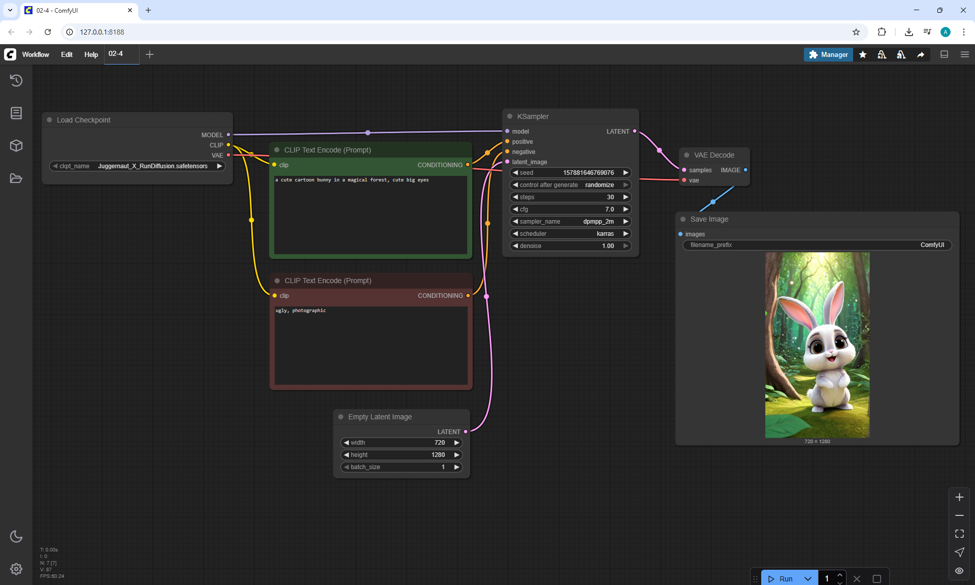Toggle link visibility eye icon
The image size is (975, 585).
[x=959, y=571]
